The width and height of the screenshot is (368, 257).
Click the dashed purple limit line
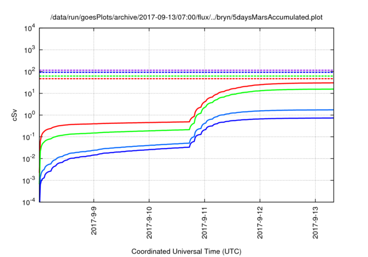pyautogui.click(x=186, y=70)
